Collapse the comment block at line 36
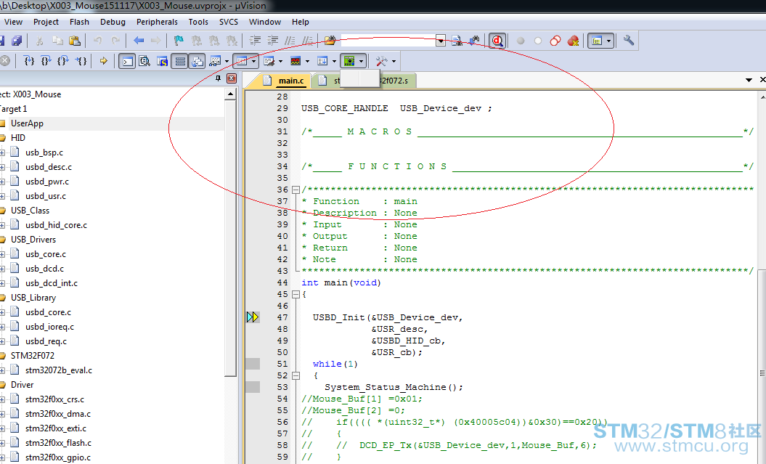Image resolution: width=766 pixels, height=464 pixels. pos(296,190)
